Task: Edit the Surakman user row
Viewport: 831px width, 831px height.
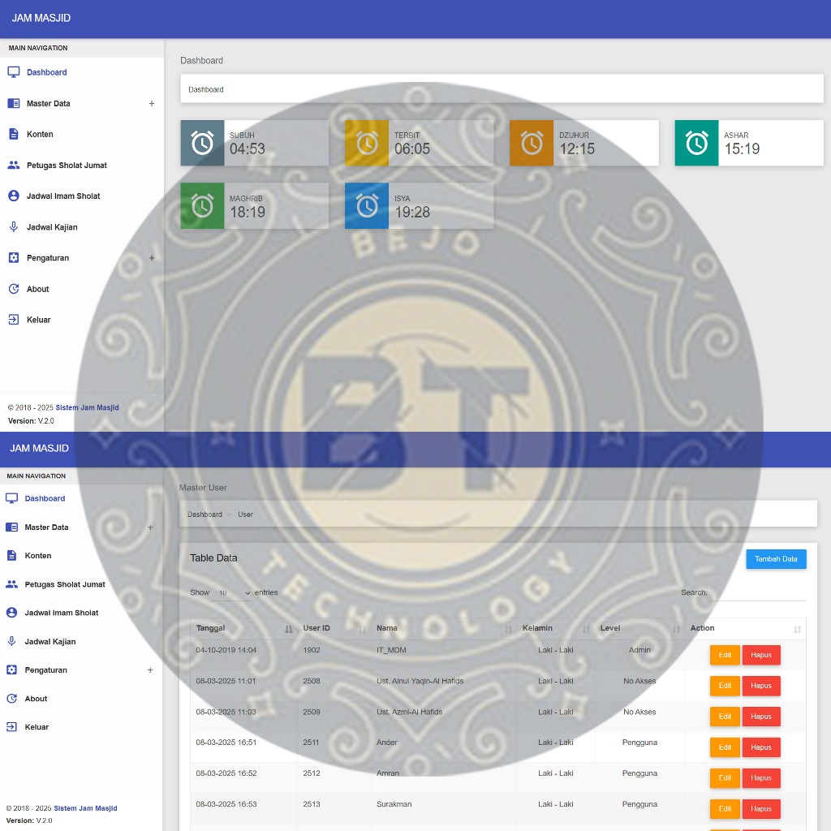Action: [x=725, y=809]
